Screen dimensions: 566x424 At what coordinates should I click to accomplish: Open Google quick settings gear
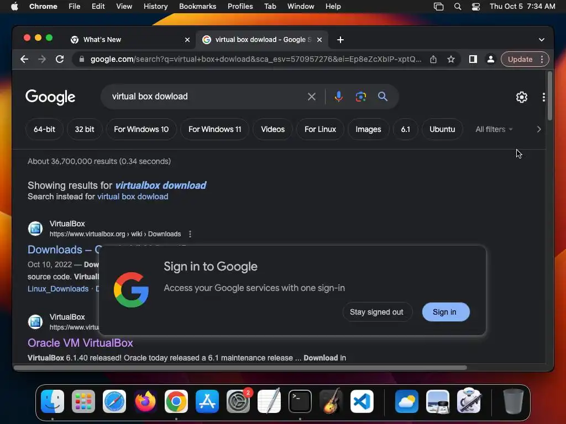tap(522, 97)
